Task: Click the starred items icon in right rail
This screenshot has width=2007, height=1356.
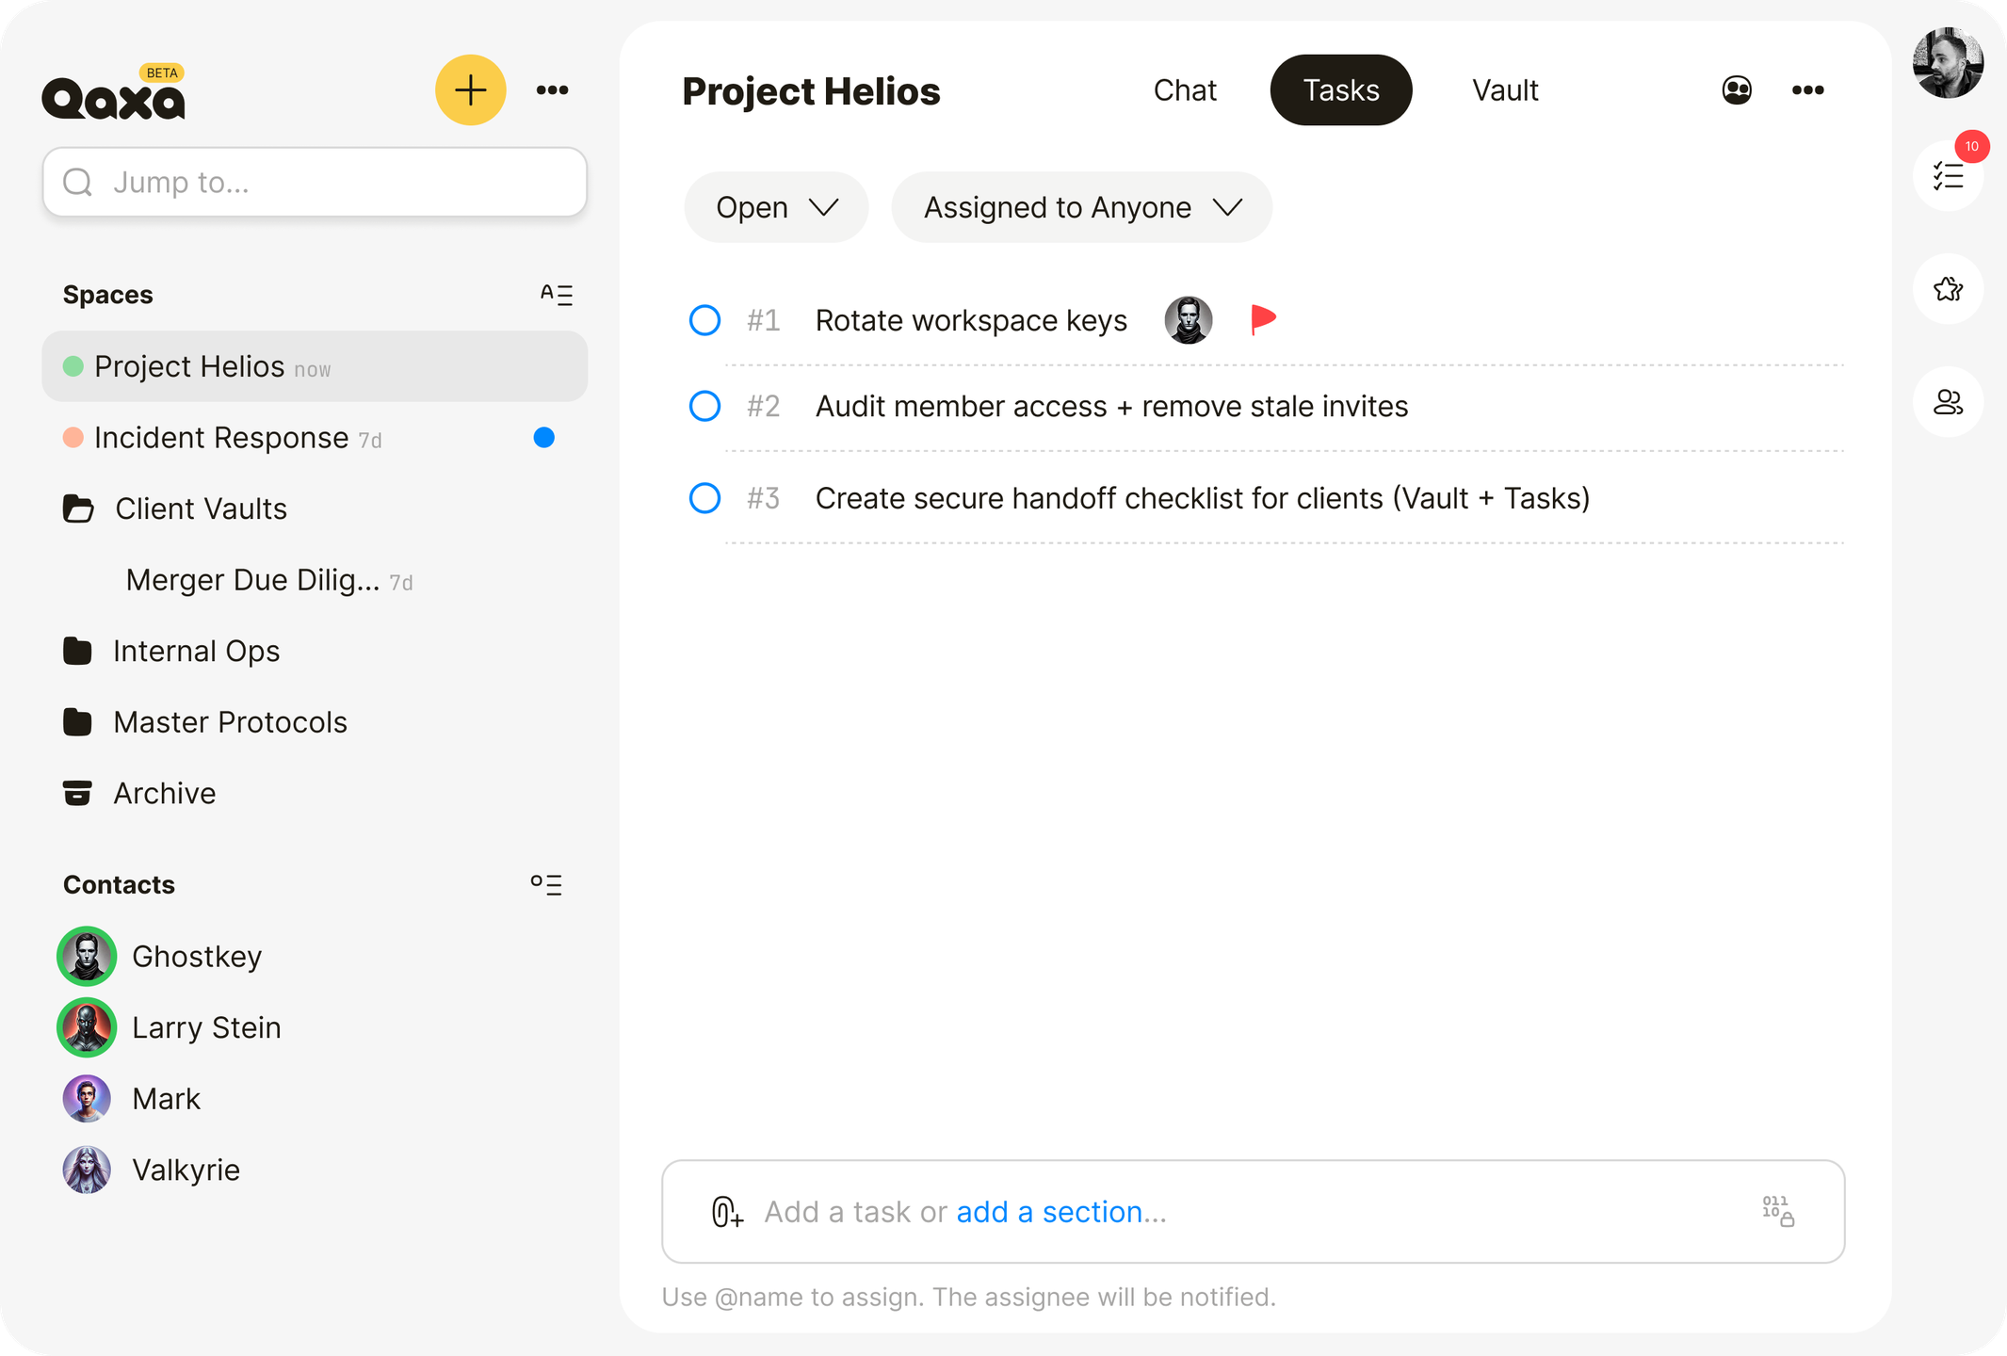Action: coord(1948,289)
